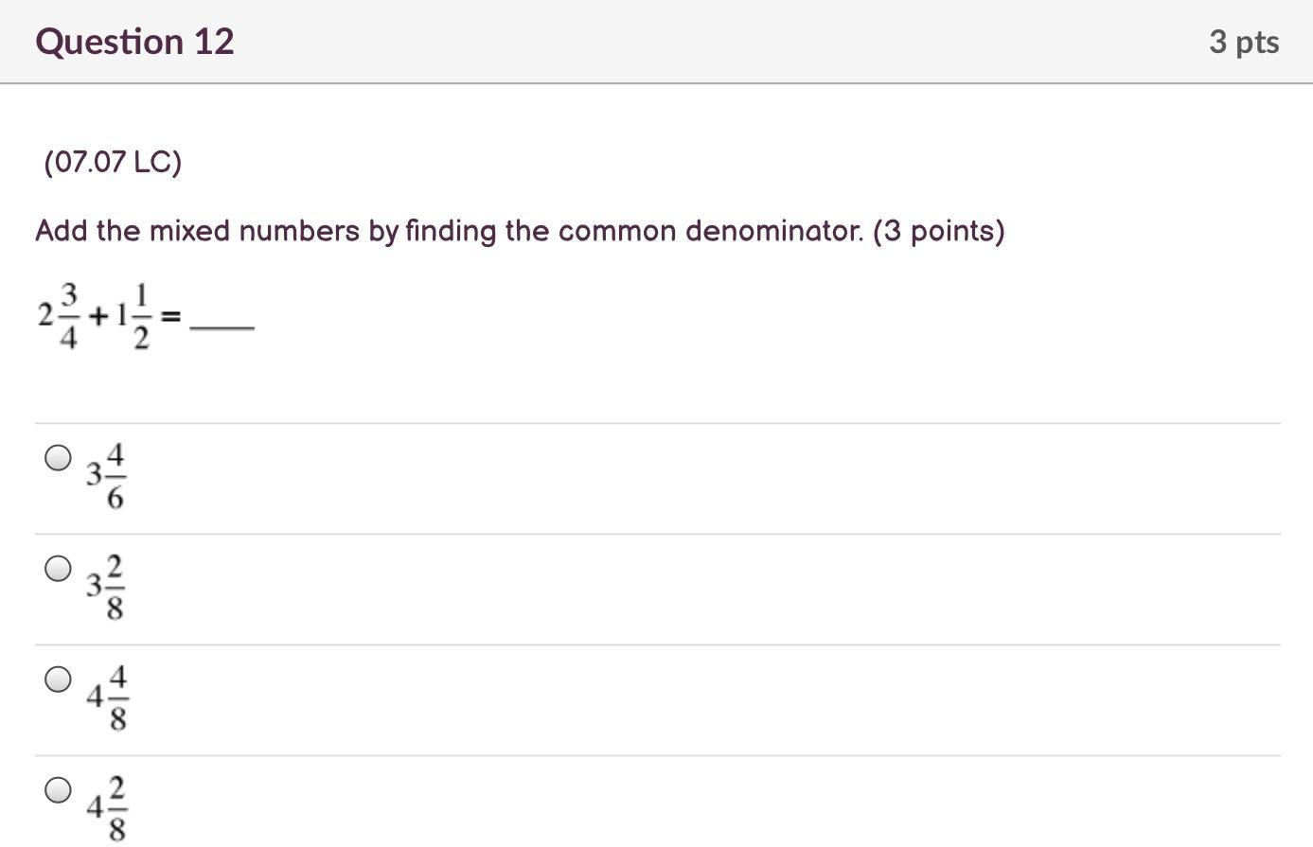Click the Question 12 heading
Viewport: 1313px width, 847px height.
[134, 42]
